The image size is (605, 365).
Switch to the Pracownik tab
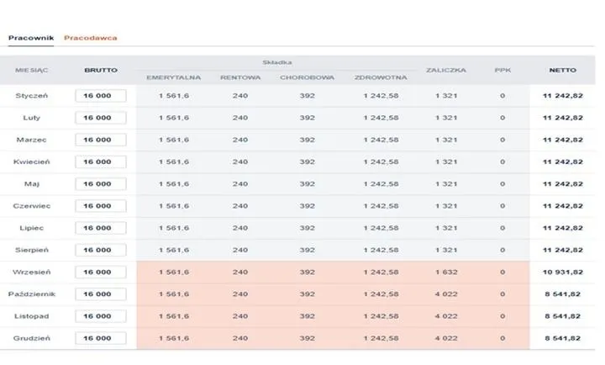click(31, 38)
